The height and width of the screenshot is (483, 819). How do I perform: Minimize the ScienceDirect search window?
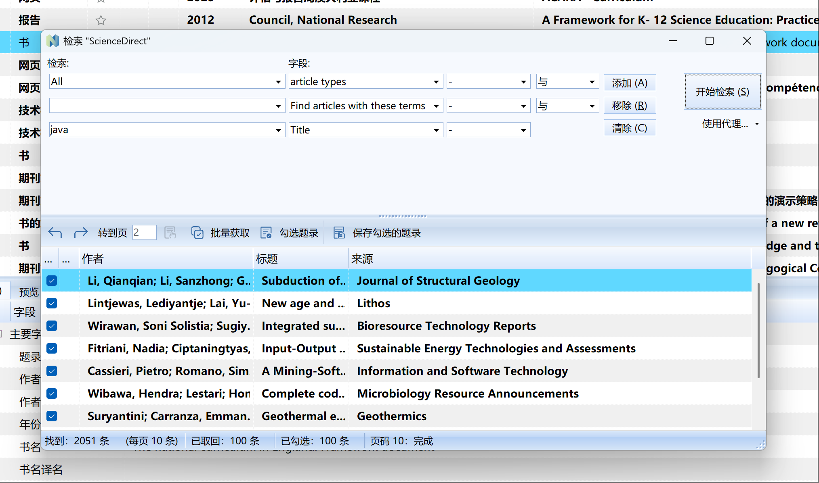673,41
